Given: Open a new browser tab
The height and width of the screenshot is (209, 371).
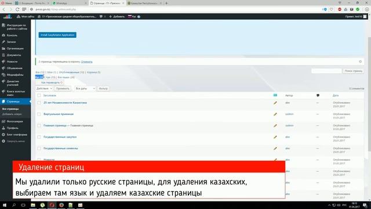Looking at the screenshot, I should tap(166, 3).
